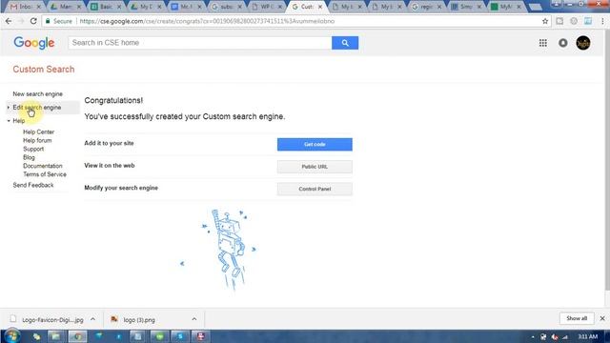
Task: Switch to the regi Google tab
Action: pos(427,7)
